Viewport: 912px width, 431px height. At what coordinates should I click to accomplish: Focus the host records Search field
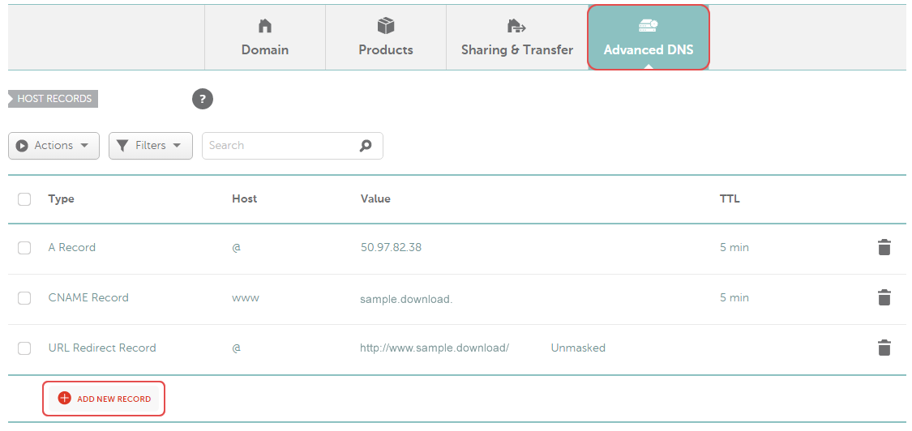coord(280,146)
